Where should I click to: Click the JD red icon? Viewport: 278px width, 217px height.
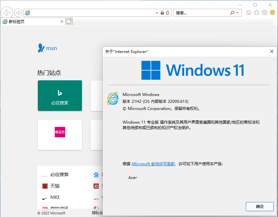96,186
